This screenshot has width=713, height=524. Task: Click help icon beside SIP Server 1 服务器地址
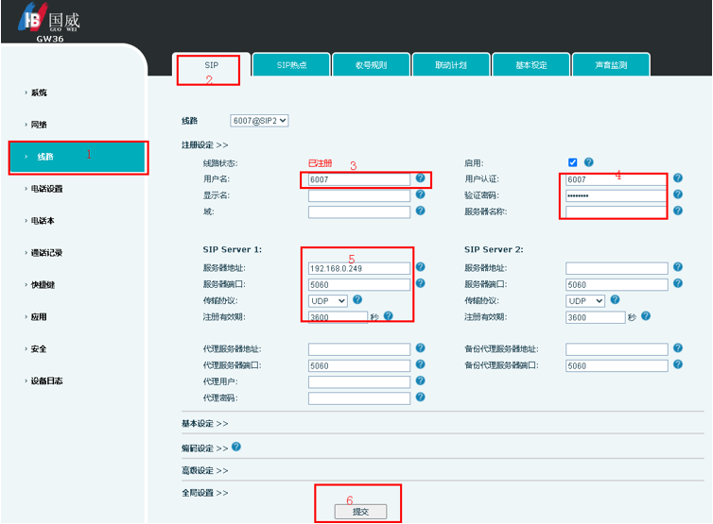(420, 268)
